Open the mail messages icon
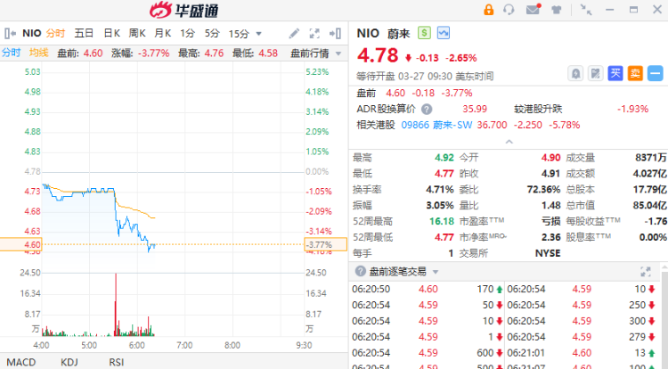This screenshot has height=369, width=668. 533,9
